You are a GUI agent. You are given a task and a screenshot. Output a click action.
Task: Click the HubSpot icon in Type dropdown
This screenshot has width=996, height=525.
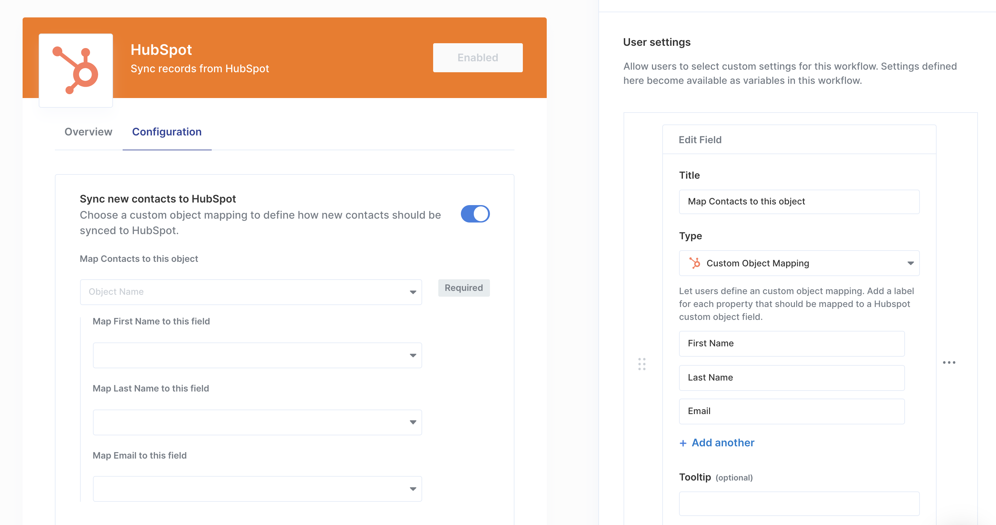695,263
